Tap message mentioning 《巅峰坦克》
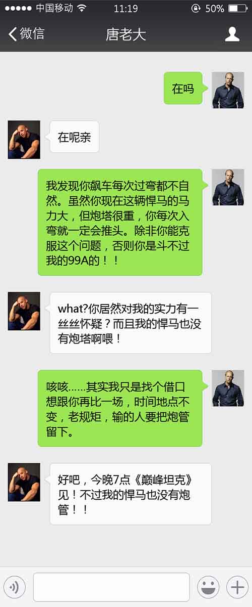Image resolution: width=252 pixels, height=607 pixels. pyautogui.click(x=130, y=494)
